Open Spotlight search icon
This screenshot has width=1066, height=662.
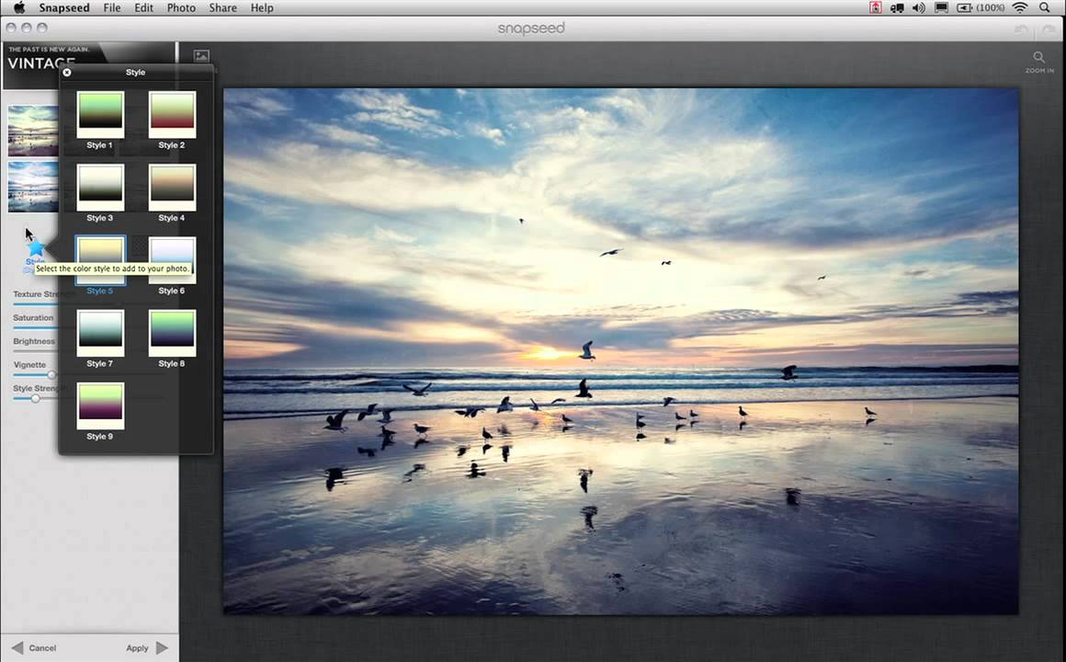point(1044,7)
